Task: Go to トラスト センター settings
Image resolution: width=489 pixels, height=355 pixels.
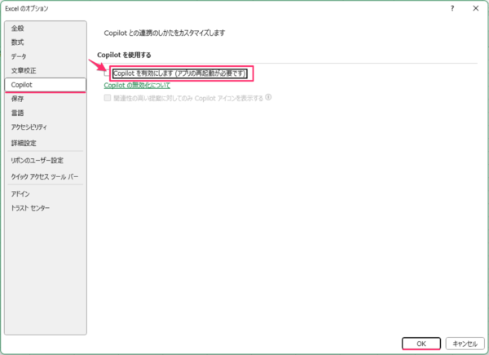Action: [30, 208]
